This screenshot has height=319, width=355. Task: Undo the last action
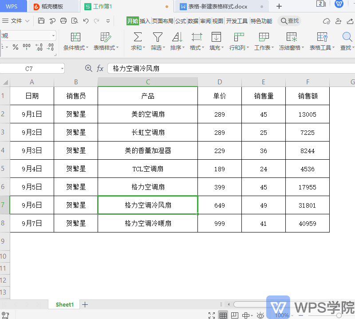[x=86, y=21]
